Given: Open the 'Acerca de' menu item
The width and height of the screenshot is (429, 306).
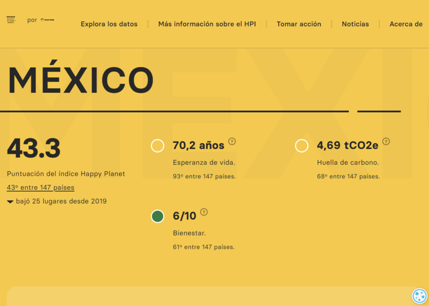Looking at the screenshot, I should (x=406, y=24).
